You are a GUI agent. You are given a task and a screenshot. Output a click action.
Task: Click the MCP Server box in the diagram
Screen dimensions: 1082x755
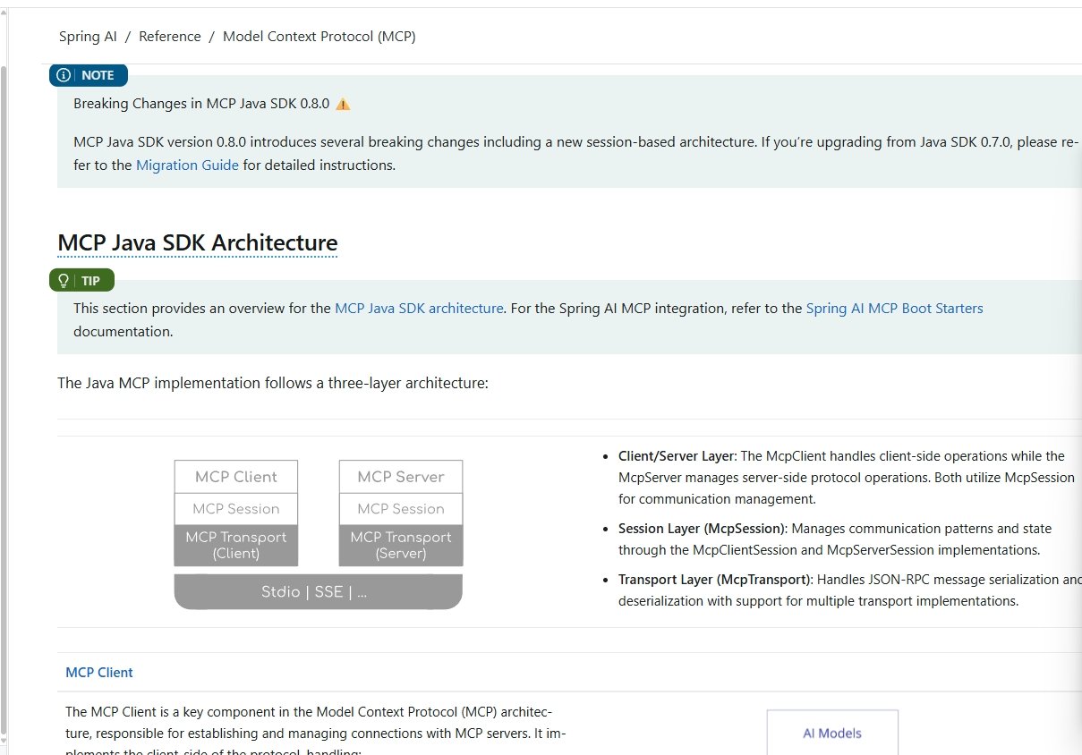(x=401, y=477)
